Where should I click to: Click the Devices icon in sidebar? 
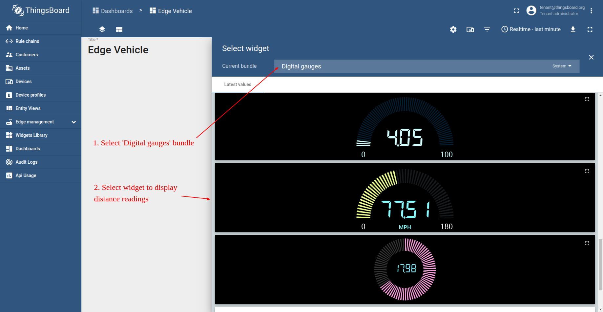tap(9, 82)
